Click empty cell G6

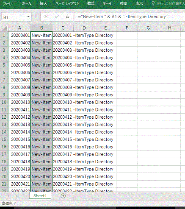[148, 72]
